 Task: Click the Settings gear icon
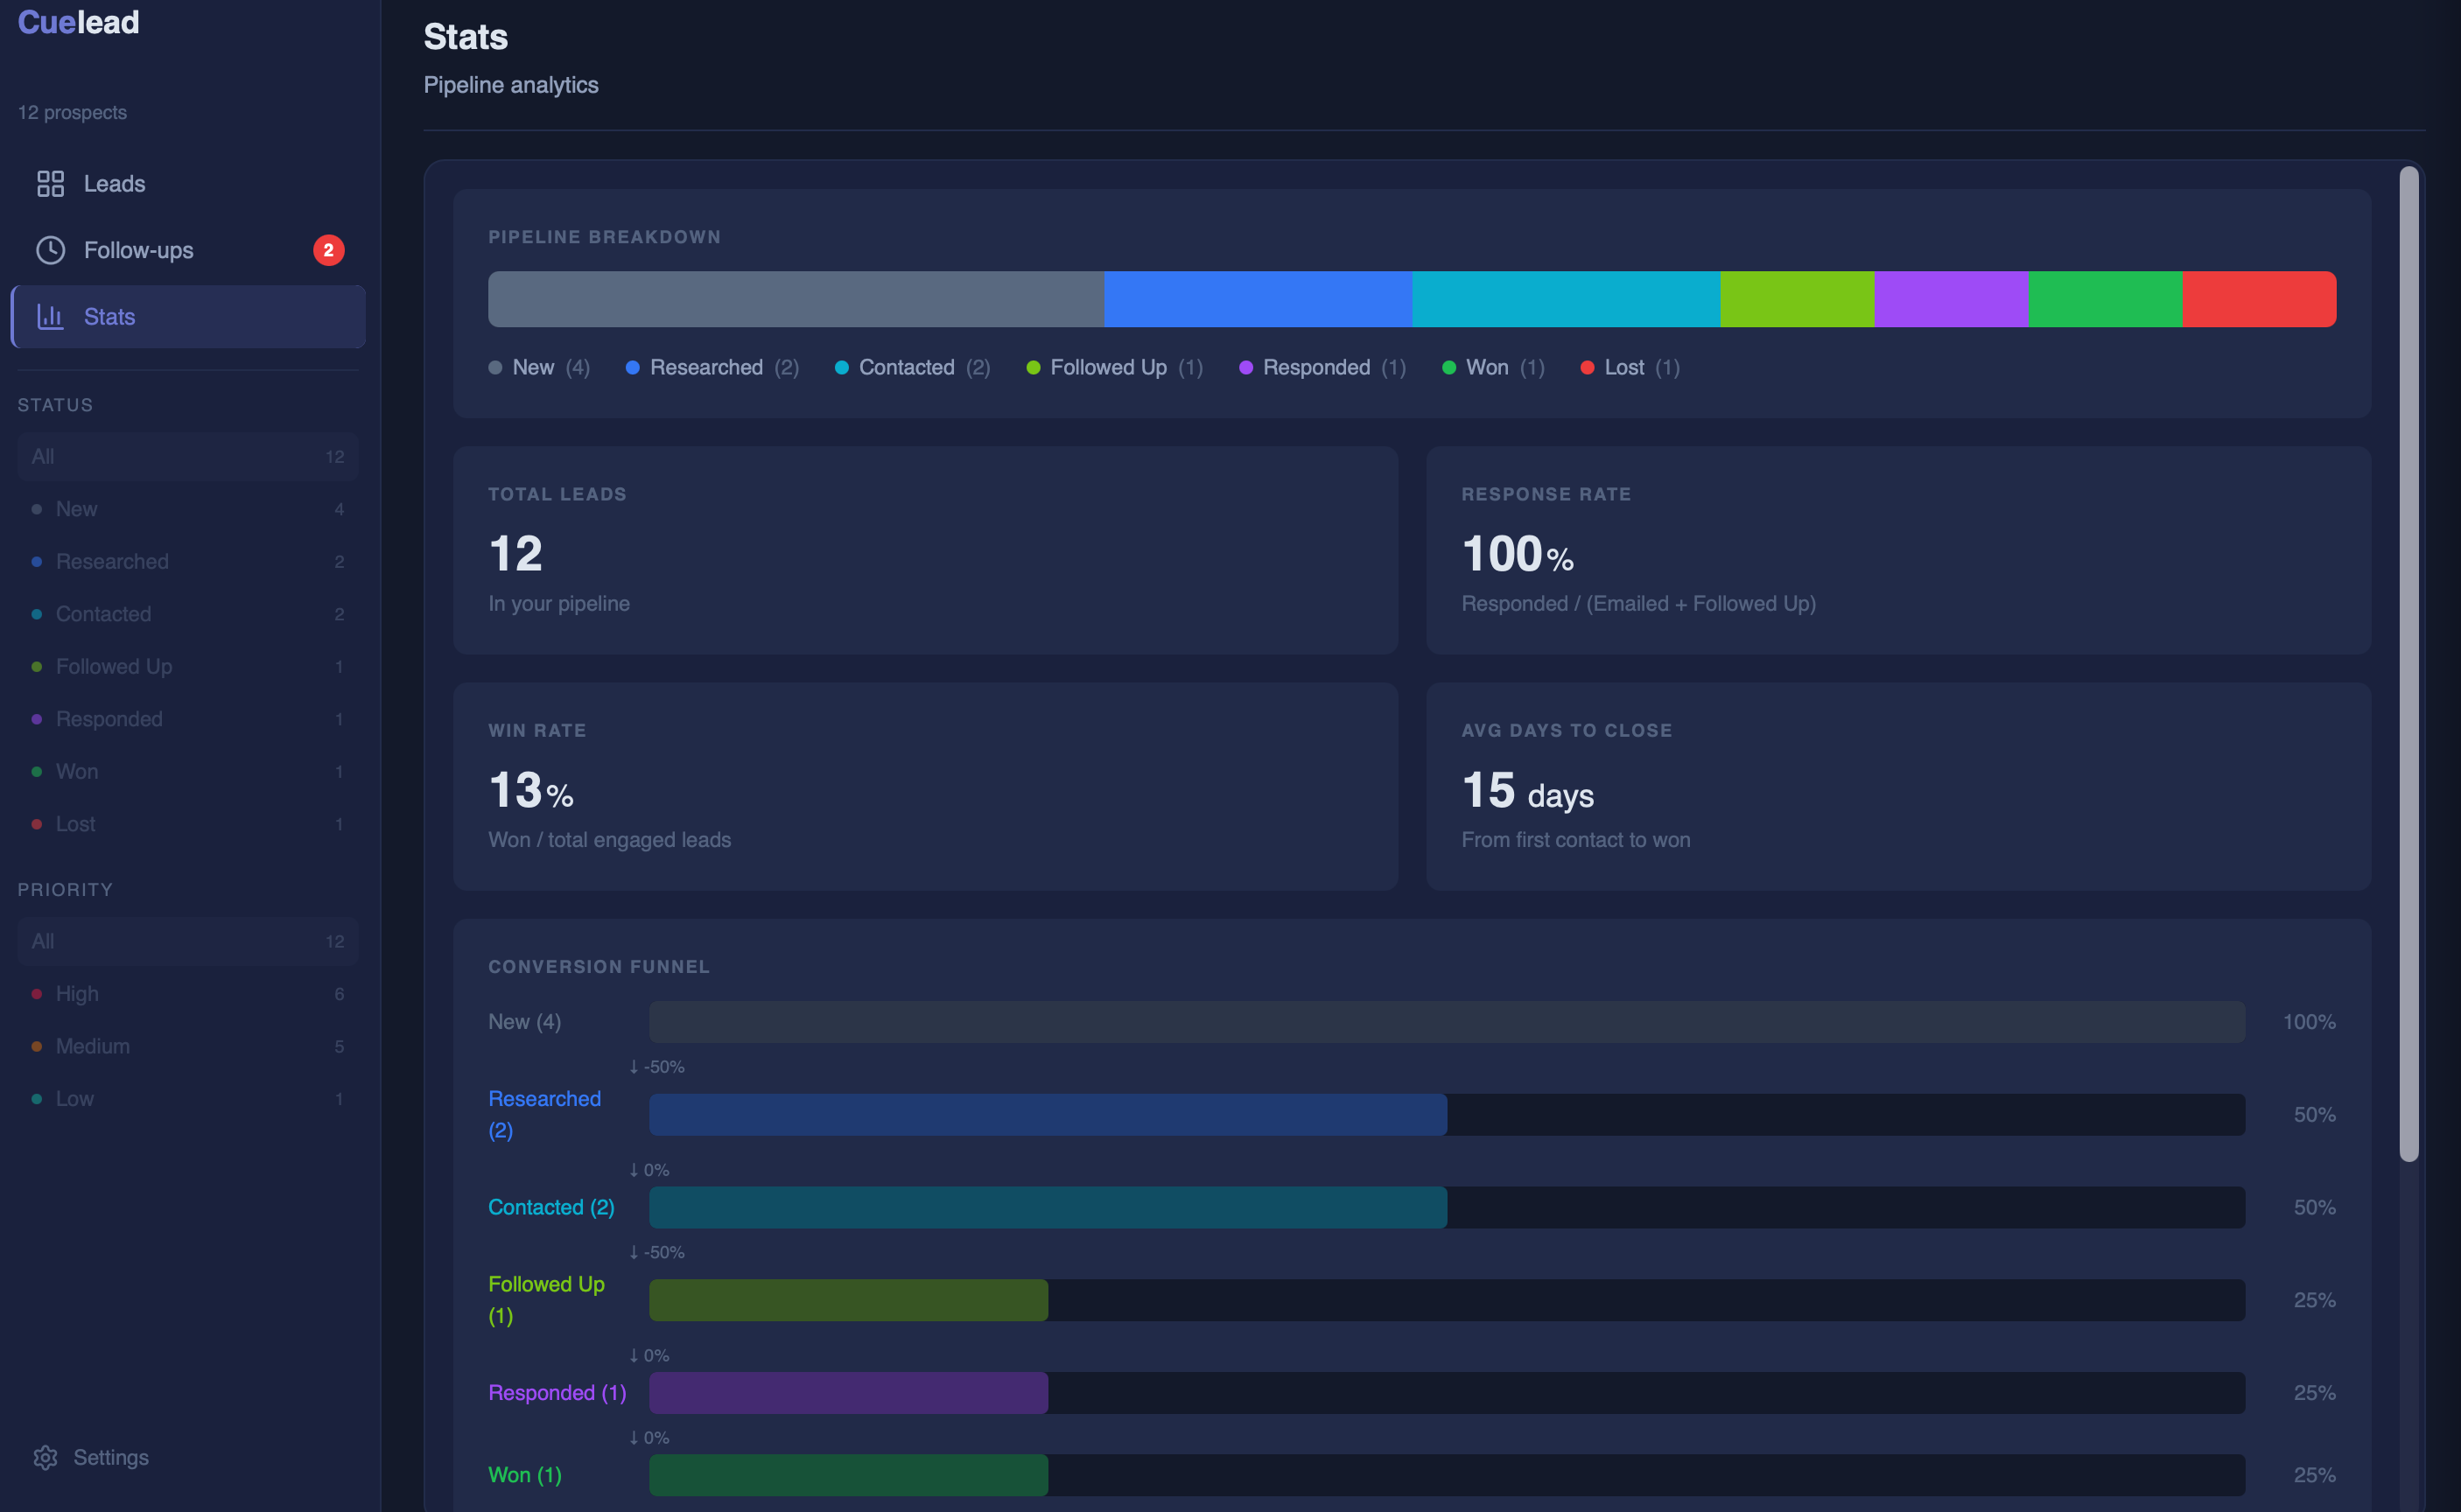(45, 1457)
